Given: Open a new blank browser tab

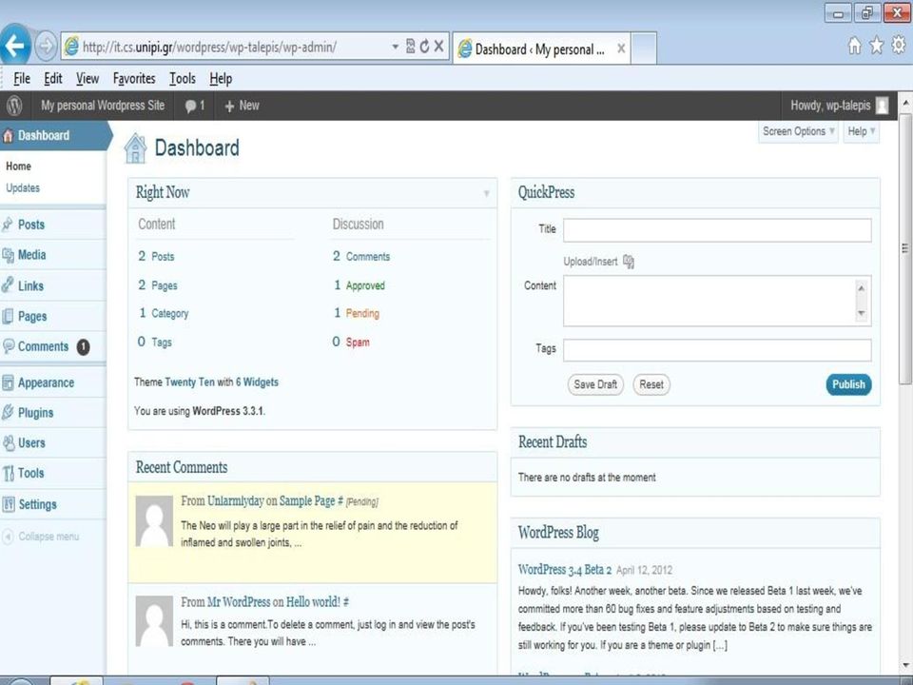Looking at the screenshot, I should coord(644,49).
